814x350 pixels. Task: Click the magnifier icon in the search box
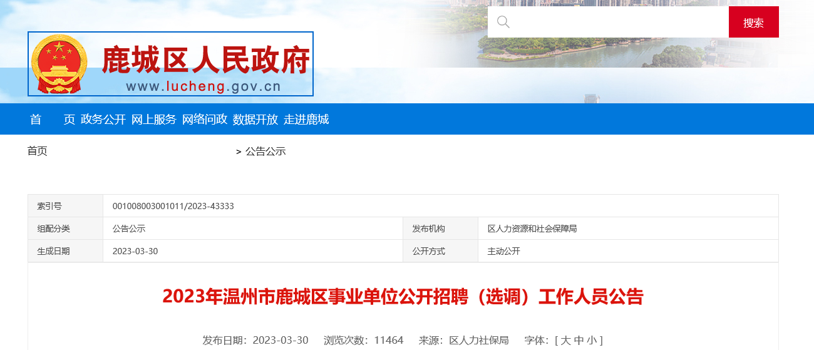click(x=503, y=23)
